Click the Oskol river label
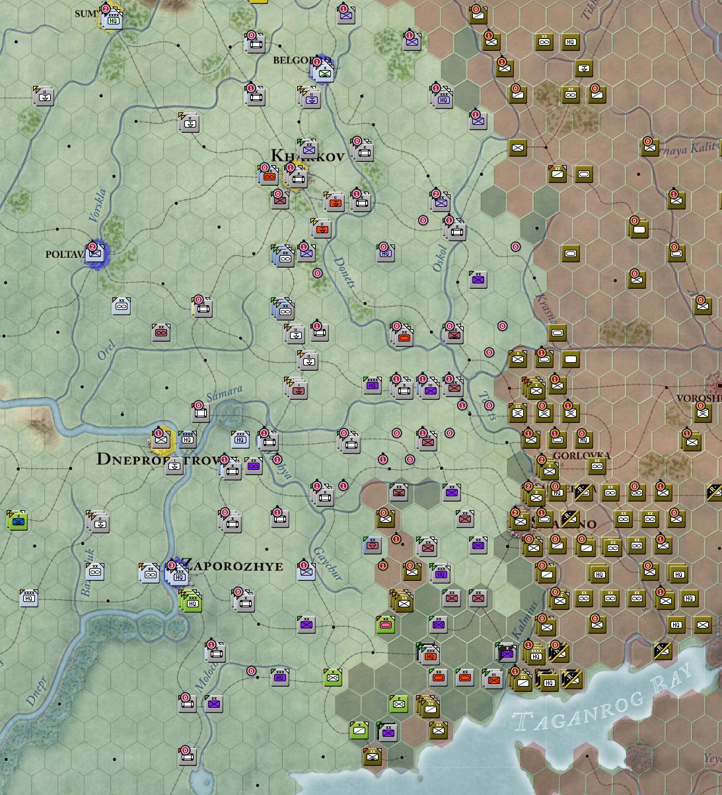This screenshot has height=795, width=722. pyautogui.click(x=440, y=258)
